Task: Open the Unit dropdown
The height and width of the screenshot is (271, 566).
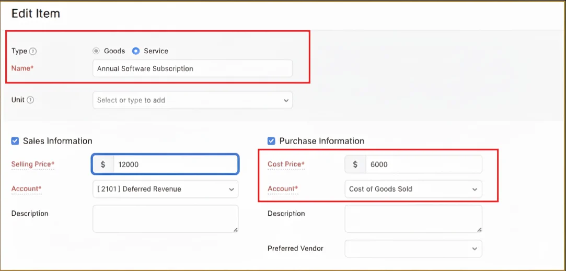Action: [192, 100]
